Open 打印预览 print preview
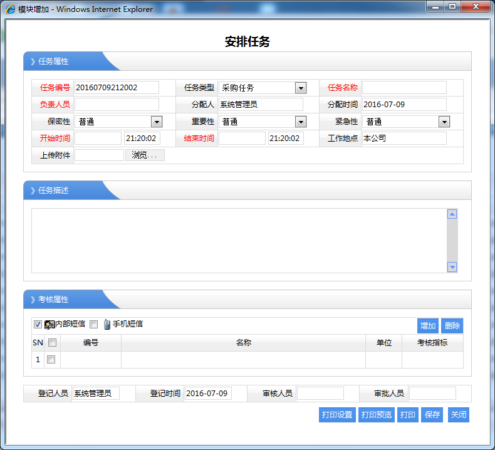 [x=377, y=415]
